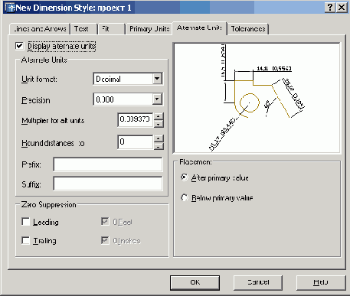Toggle the Display alternate units checkbox
The image size is (350, 296).
click(19, 46)
